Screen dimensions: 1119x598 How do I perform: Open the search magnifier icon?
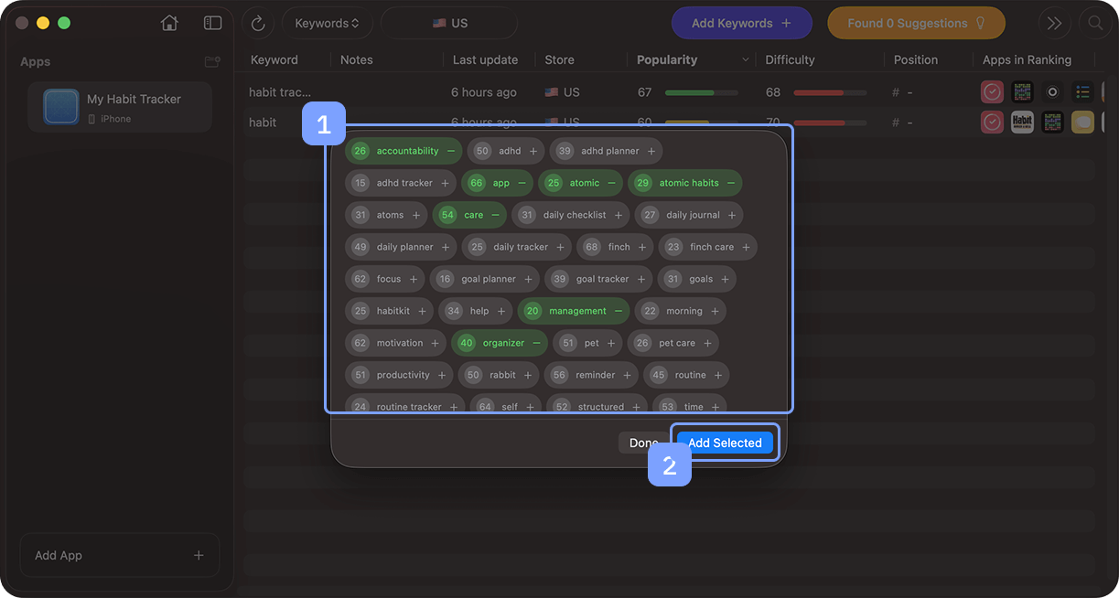1095,23
